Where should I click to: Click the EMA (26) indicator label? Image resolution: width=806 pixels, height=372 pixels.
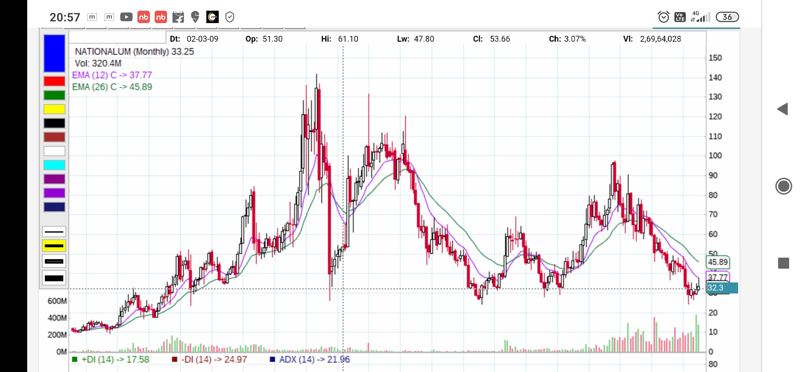click(112, 87)
